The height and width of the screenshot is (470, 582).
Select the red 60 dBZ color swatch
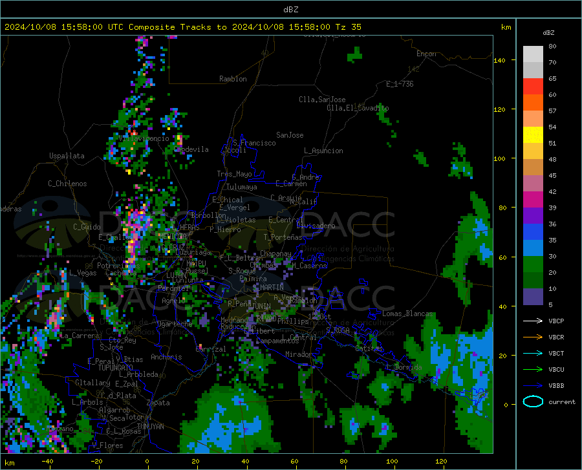533,87
